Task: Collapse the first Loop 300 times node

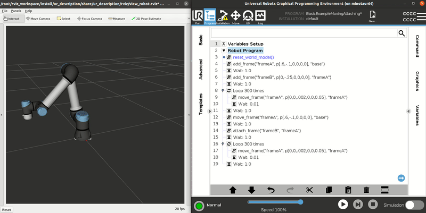Action: [x=223, y=91]
